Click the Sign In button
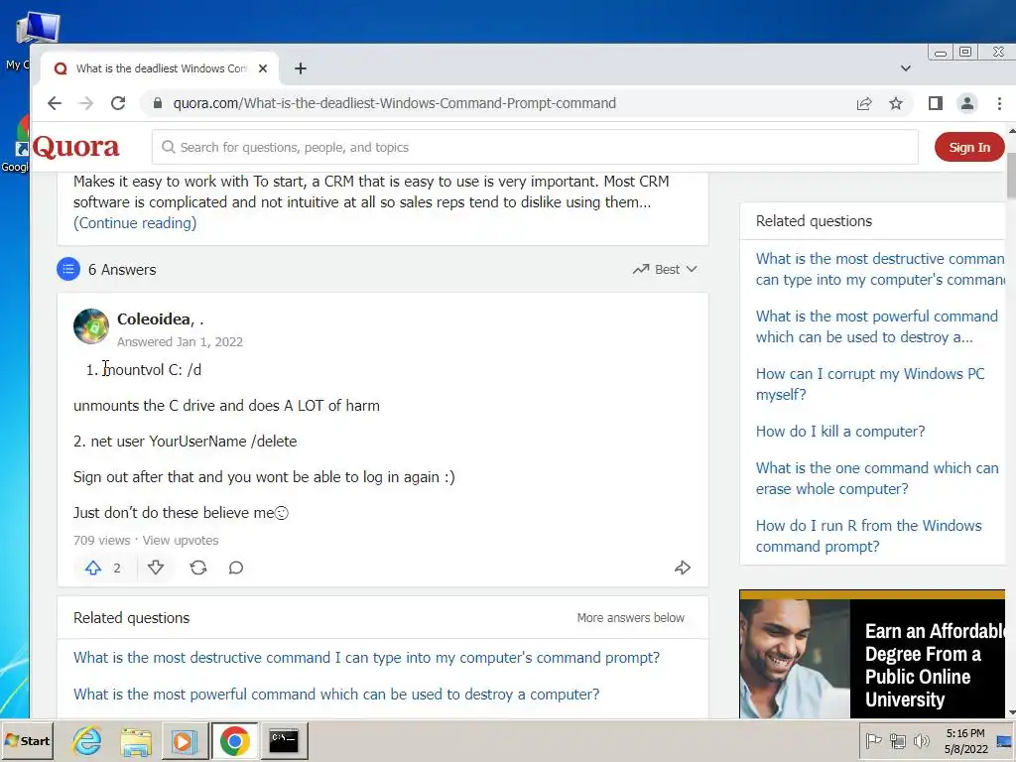The image size is (1016, 762). 969,147
